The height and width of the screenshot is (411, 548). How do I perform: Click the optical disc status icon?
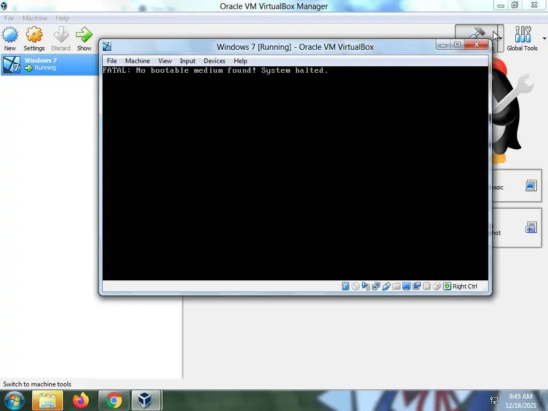[x=355, y=286]
